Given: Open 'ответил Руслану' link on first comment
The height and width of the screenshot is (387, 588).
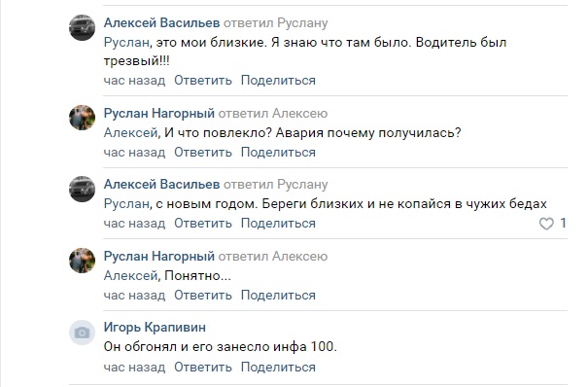Looking at the screenshot, I should pos(276,23).
